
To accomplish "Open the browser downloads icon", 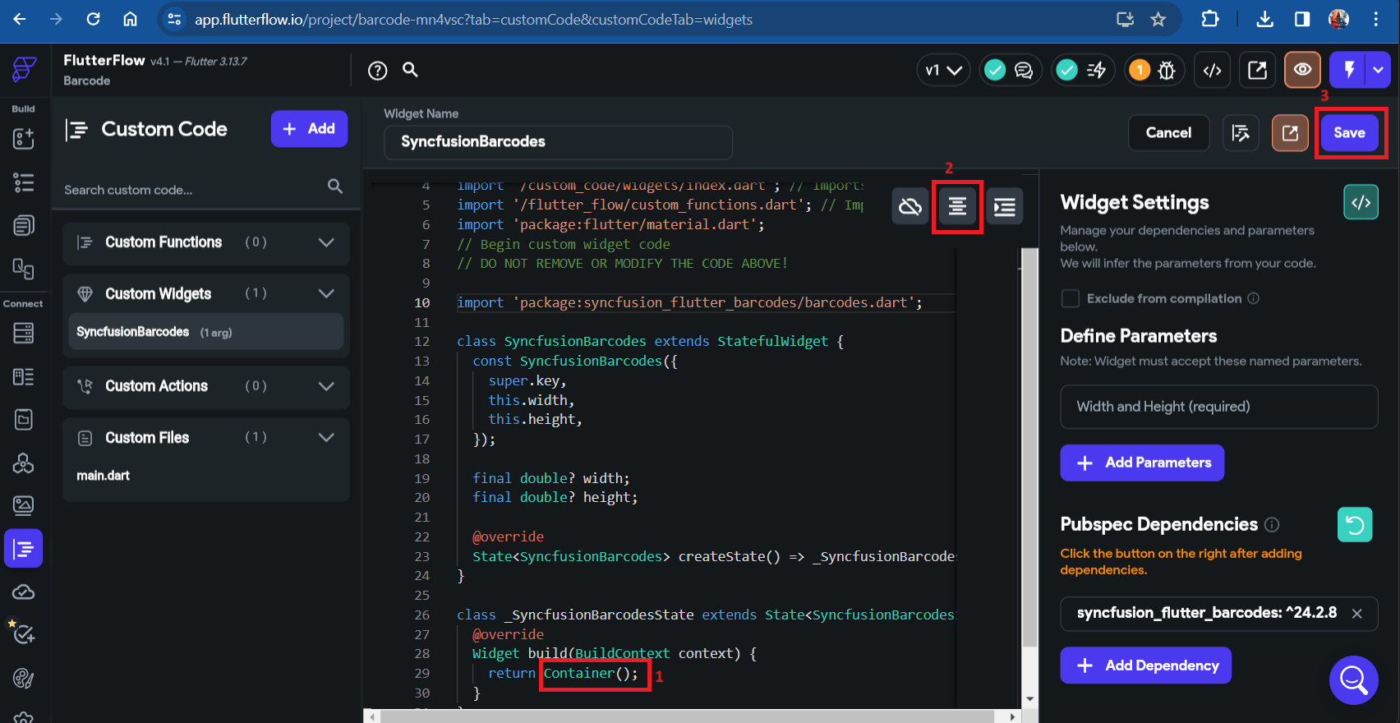I will [1265, 19].
